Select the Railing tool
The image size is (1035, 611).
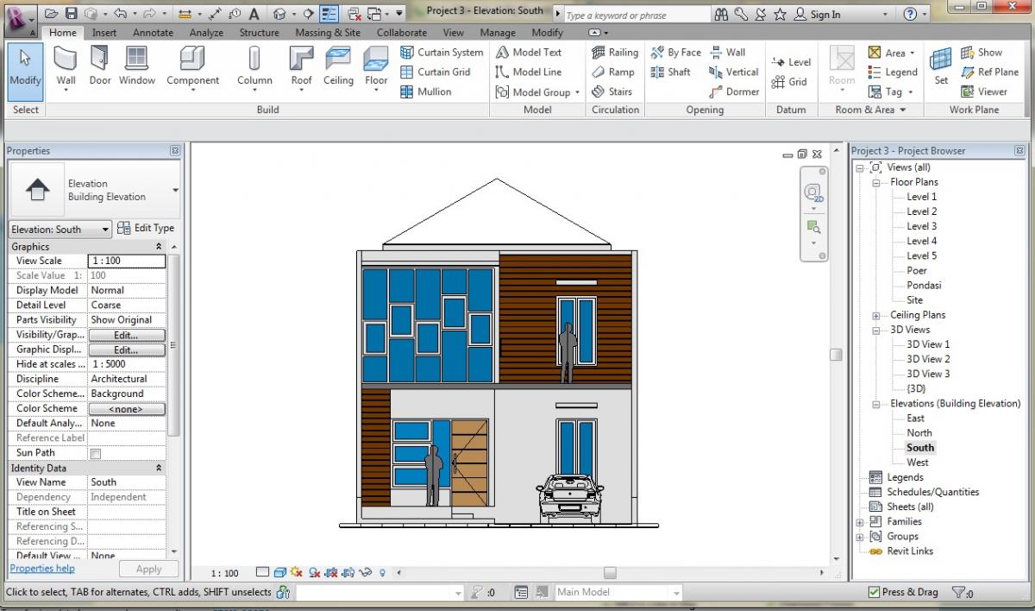614,52
